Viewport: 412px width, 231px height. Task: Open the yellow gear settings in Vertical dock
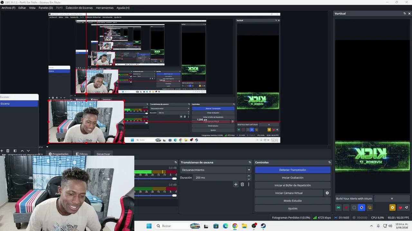pyautogui.click(x=392, y=208)
